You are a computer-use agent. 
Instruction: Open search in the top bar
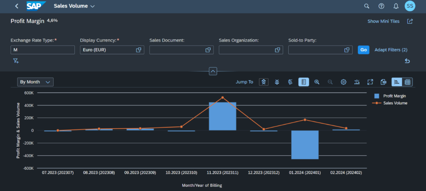[367, 6]
